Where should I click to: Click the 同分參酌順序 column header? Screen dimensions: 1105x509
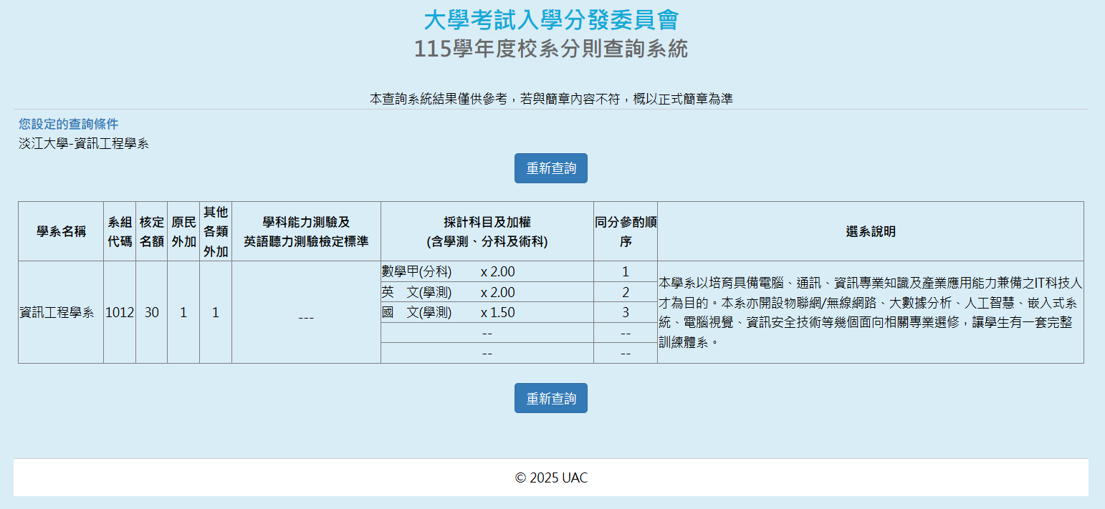pos(625,231)
